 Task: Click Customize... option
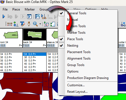tap(76, 85)
